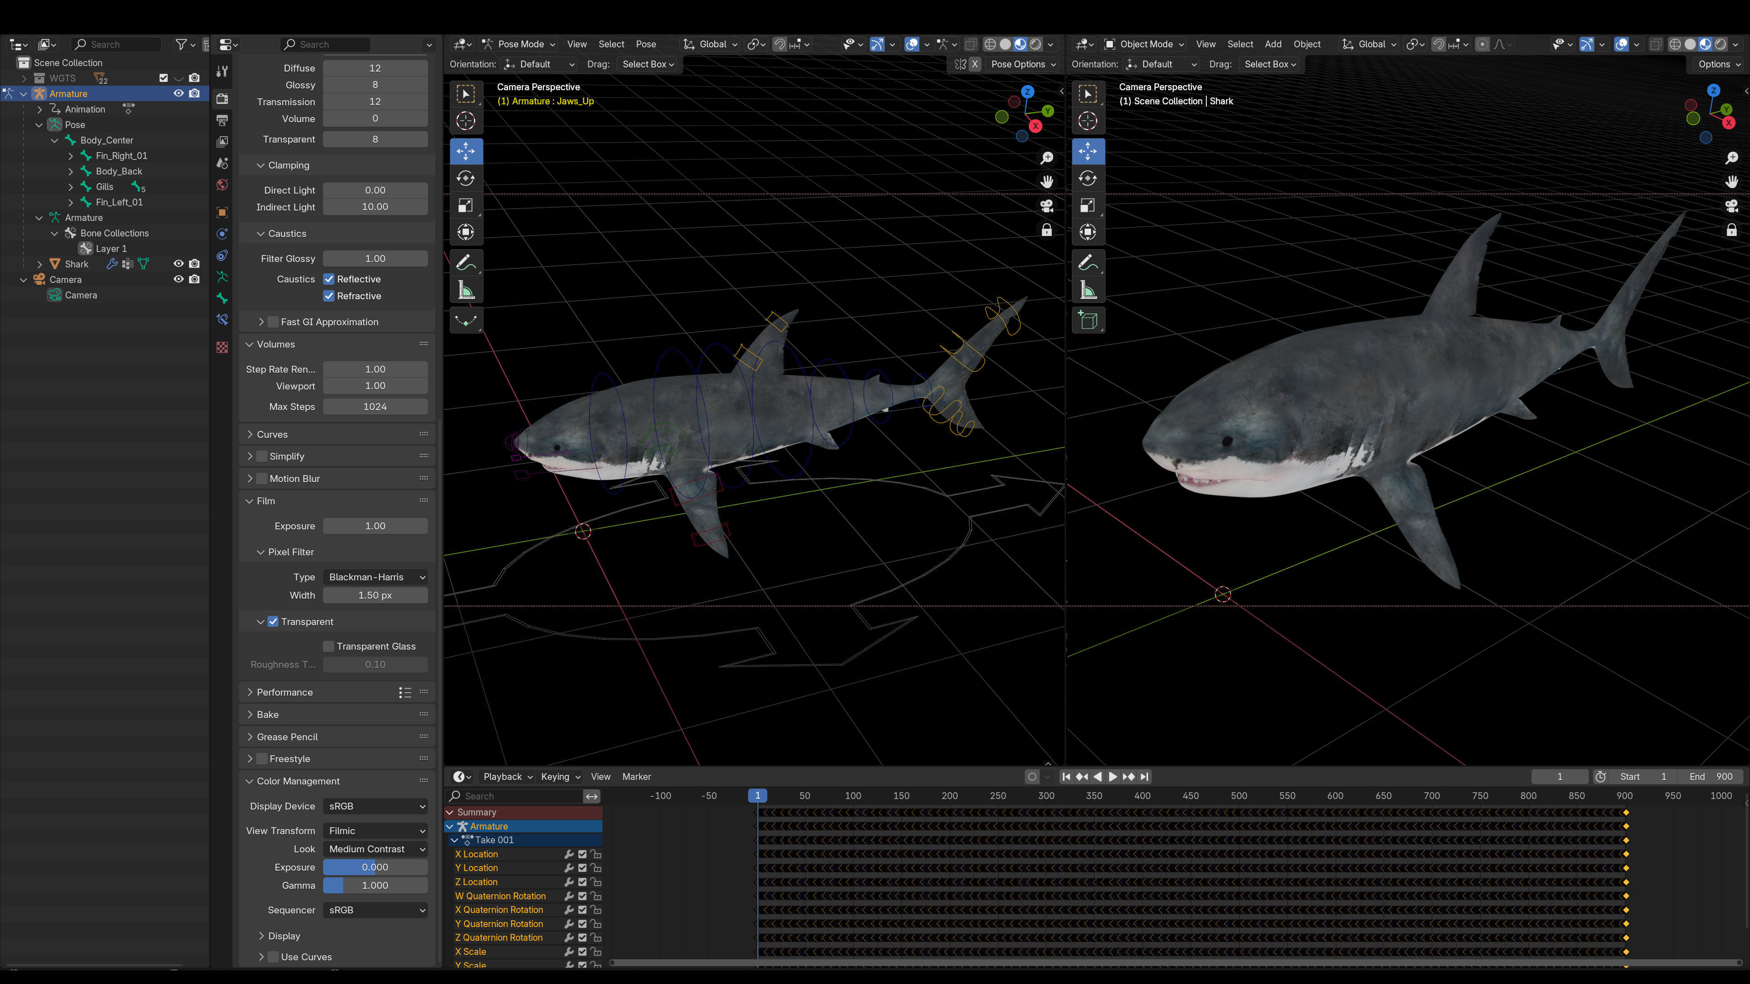
Task: Open the Display Device dropdown
Action: coord(376,806)
